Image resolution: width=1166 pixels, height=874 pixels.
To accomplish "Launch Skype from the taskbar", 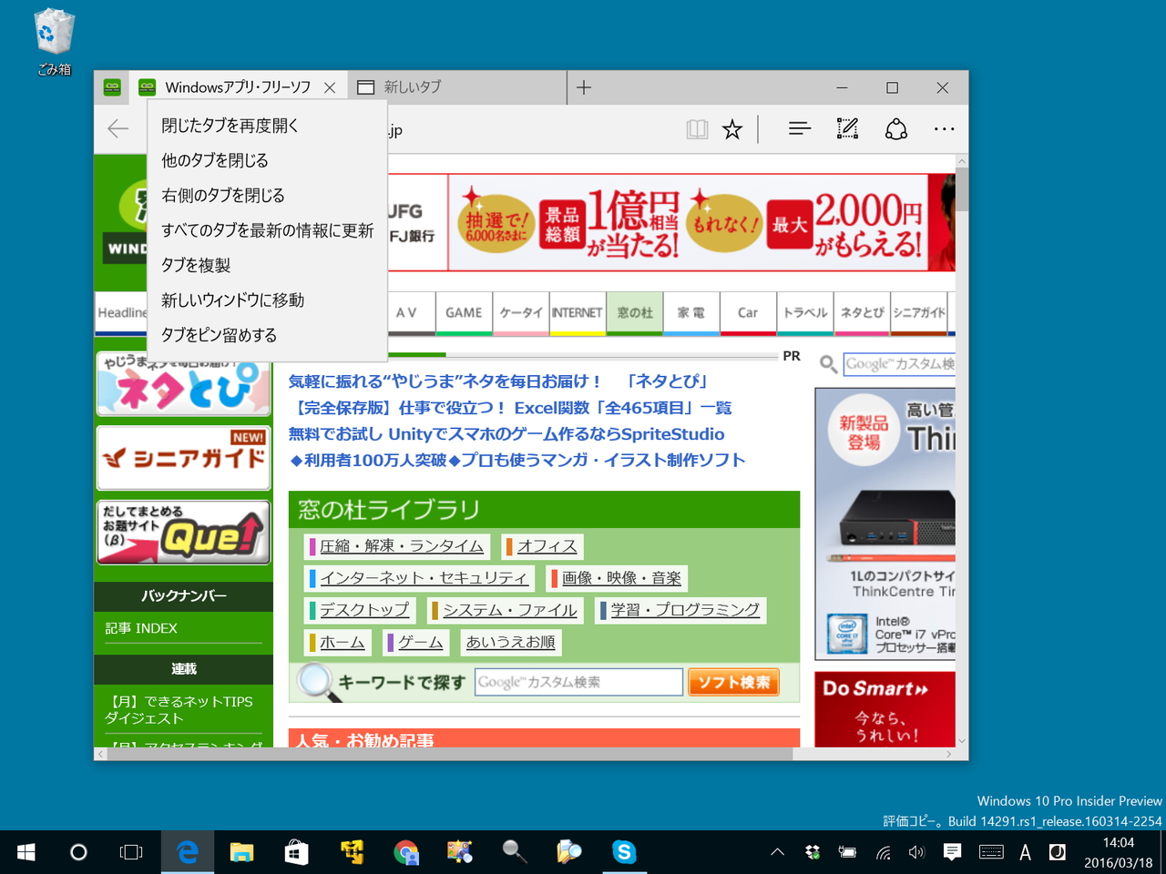I will [623, 852].
